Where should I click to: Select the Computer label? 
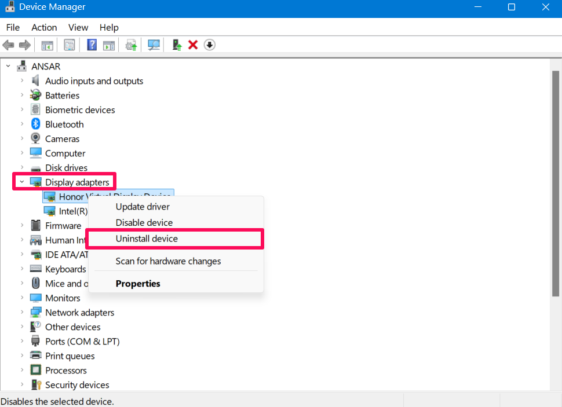pos(65,153)
